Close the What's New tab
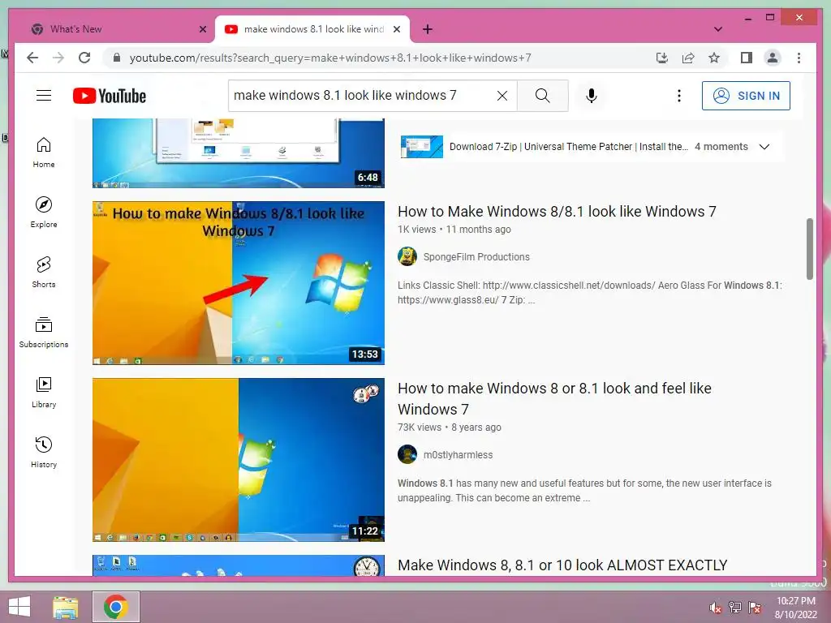The image size is (831, 623). pos(202,29)
